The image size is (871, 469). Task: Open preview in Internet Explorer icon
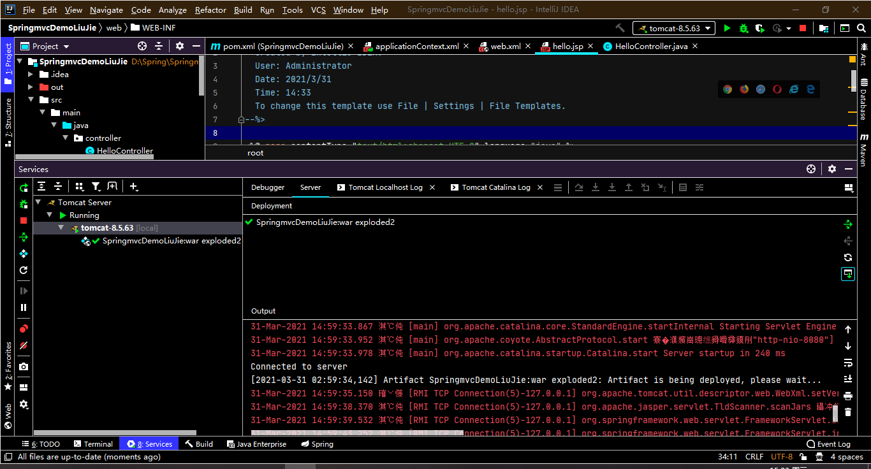tap(794, 89)
